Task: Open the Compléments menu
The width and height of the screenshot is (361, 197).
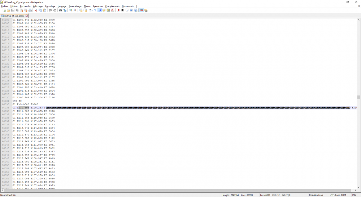Action: click(x=112, y=6)
